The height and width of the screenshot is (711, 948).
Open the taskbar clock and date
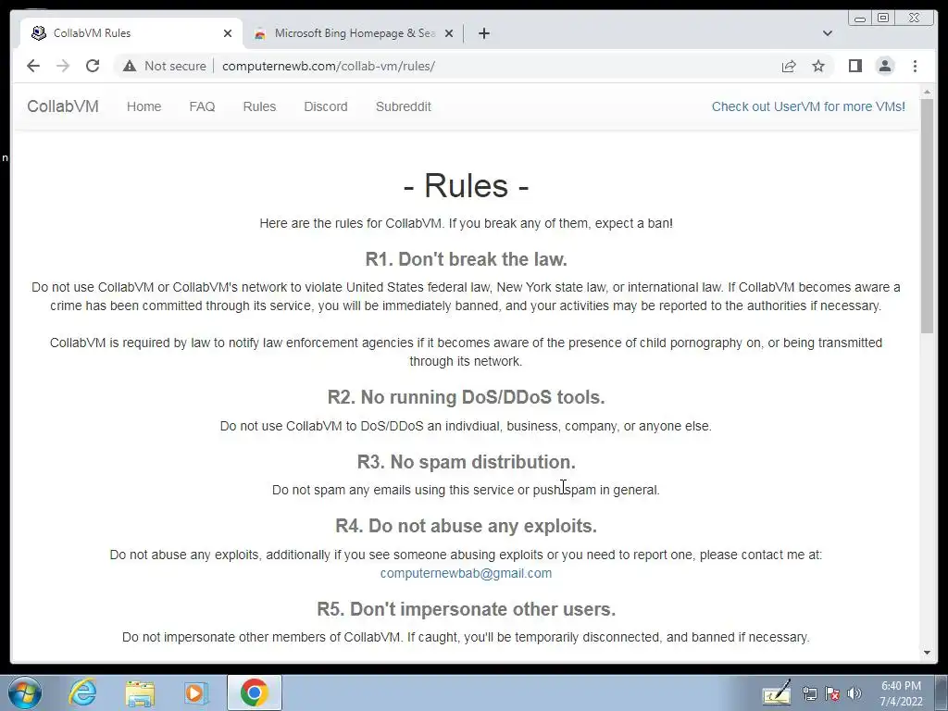coord(901,693)
